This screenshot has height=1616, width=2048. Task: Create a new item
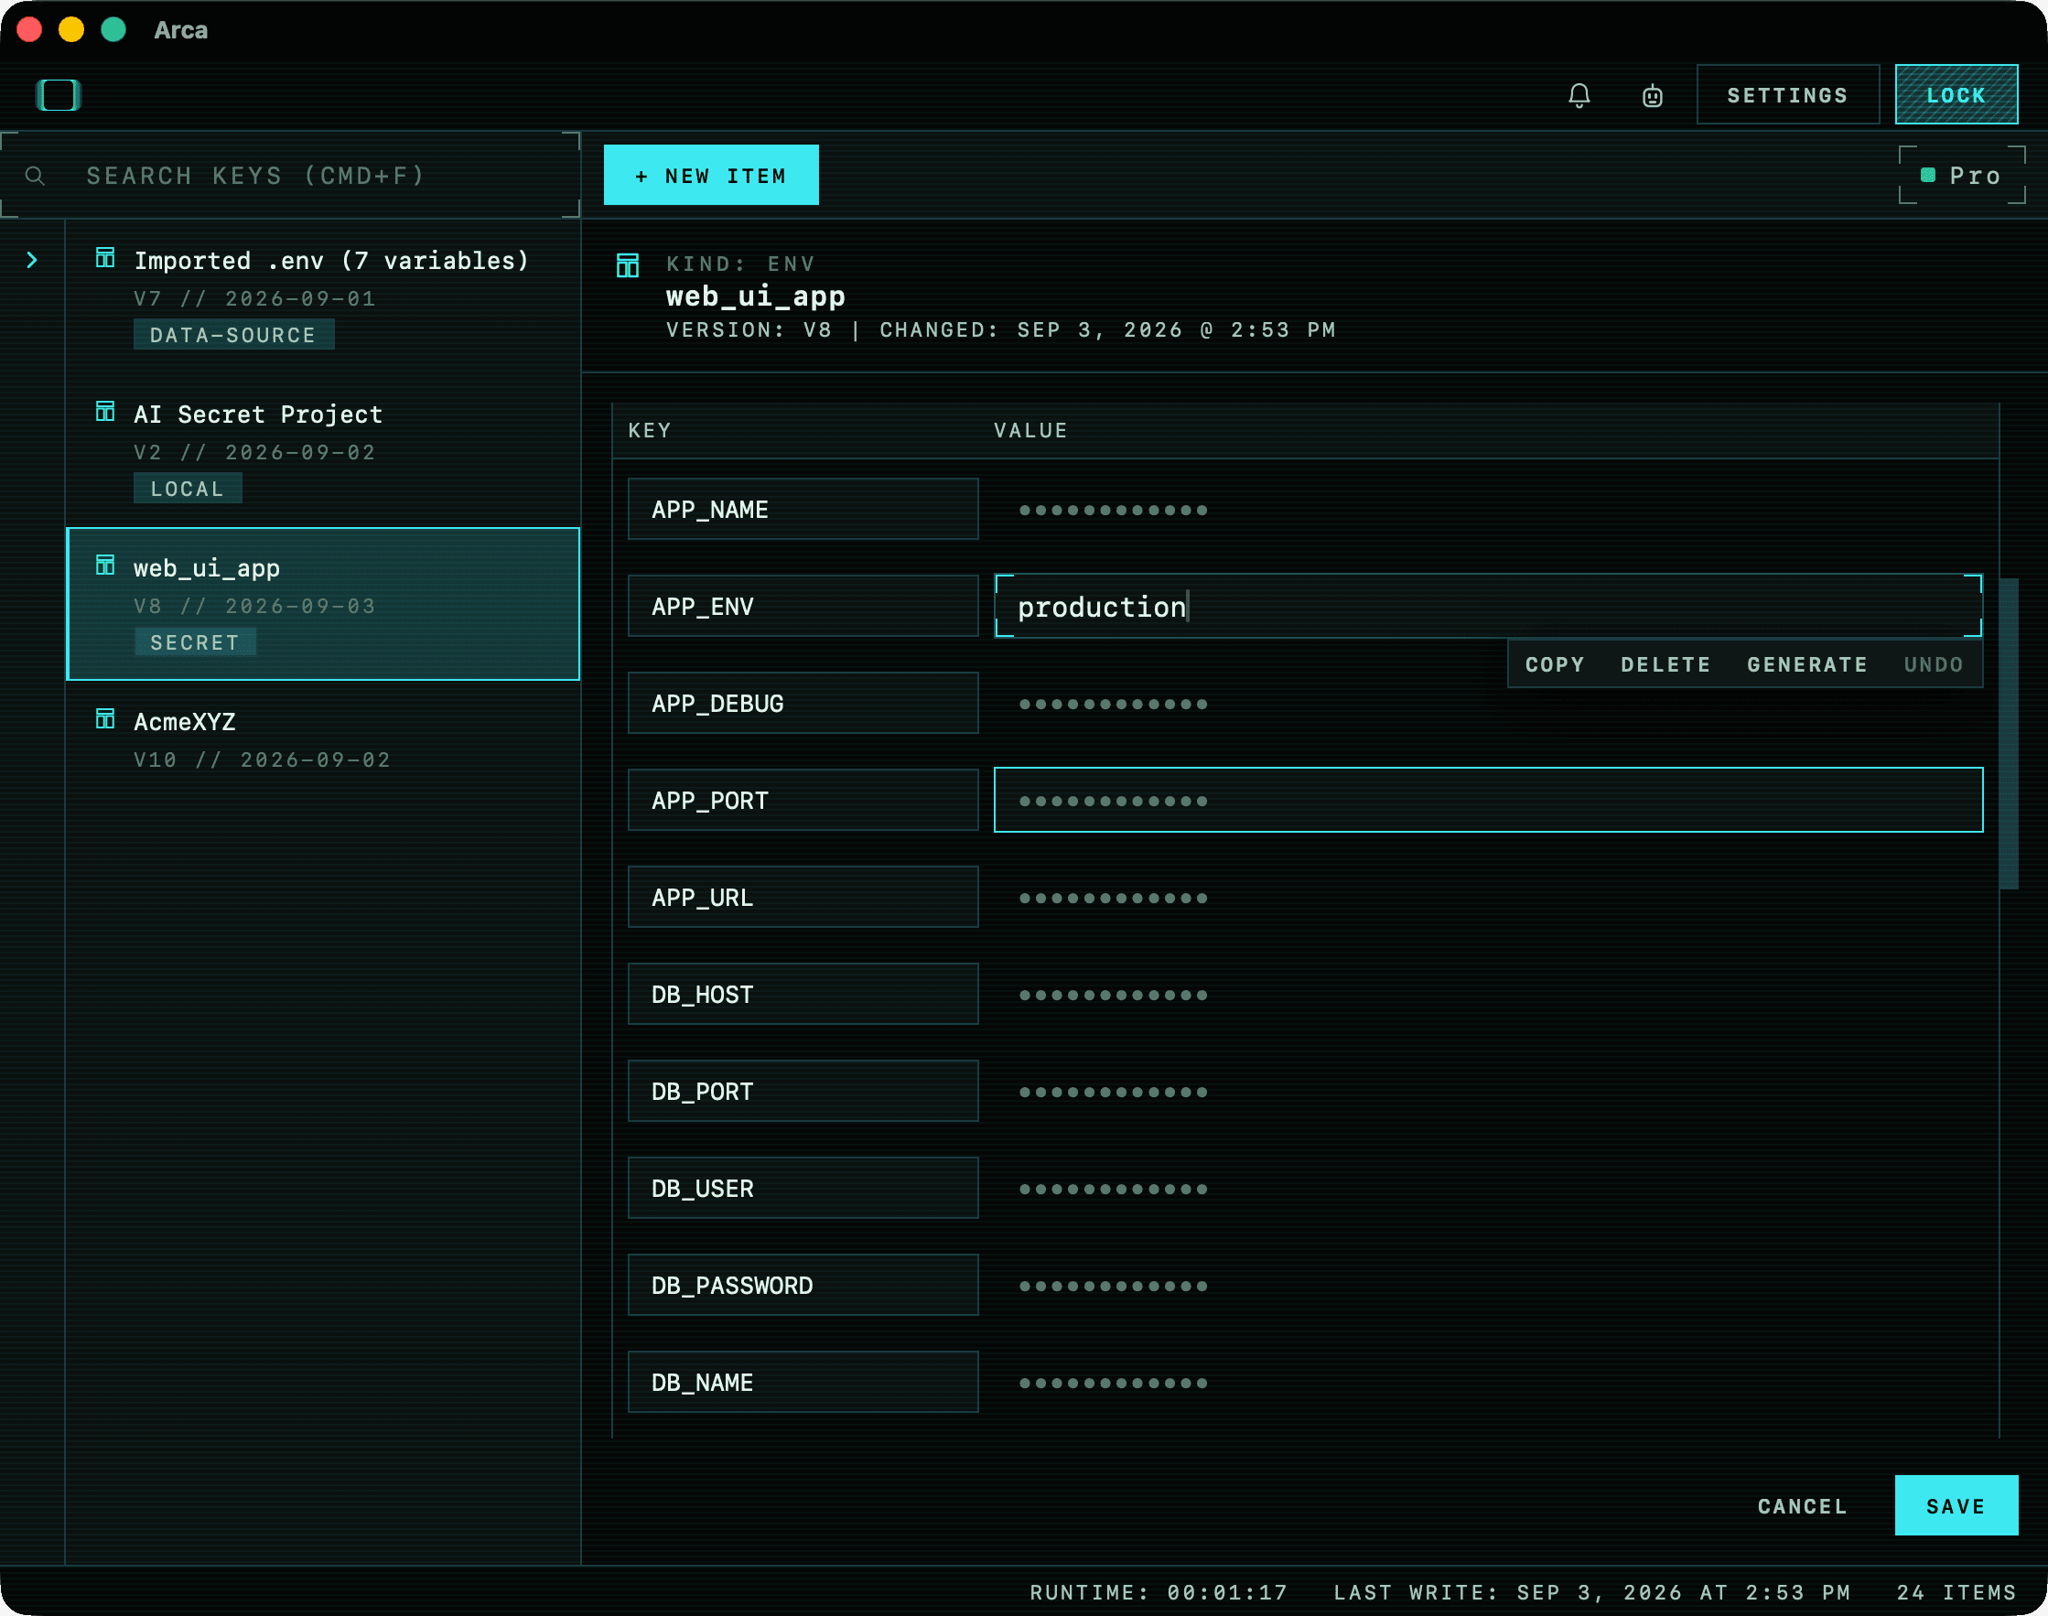tap(710, 175)
